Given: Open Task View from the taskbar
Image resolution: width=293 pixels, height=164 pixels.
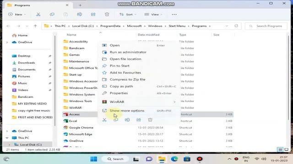Looking at the screenshot, I should (x=136, y=159).
